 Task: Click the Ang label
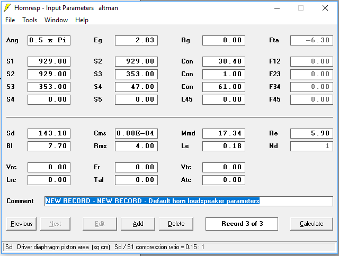(x=12, y=40)
